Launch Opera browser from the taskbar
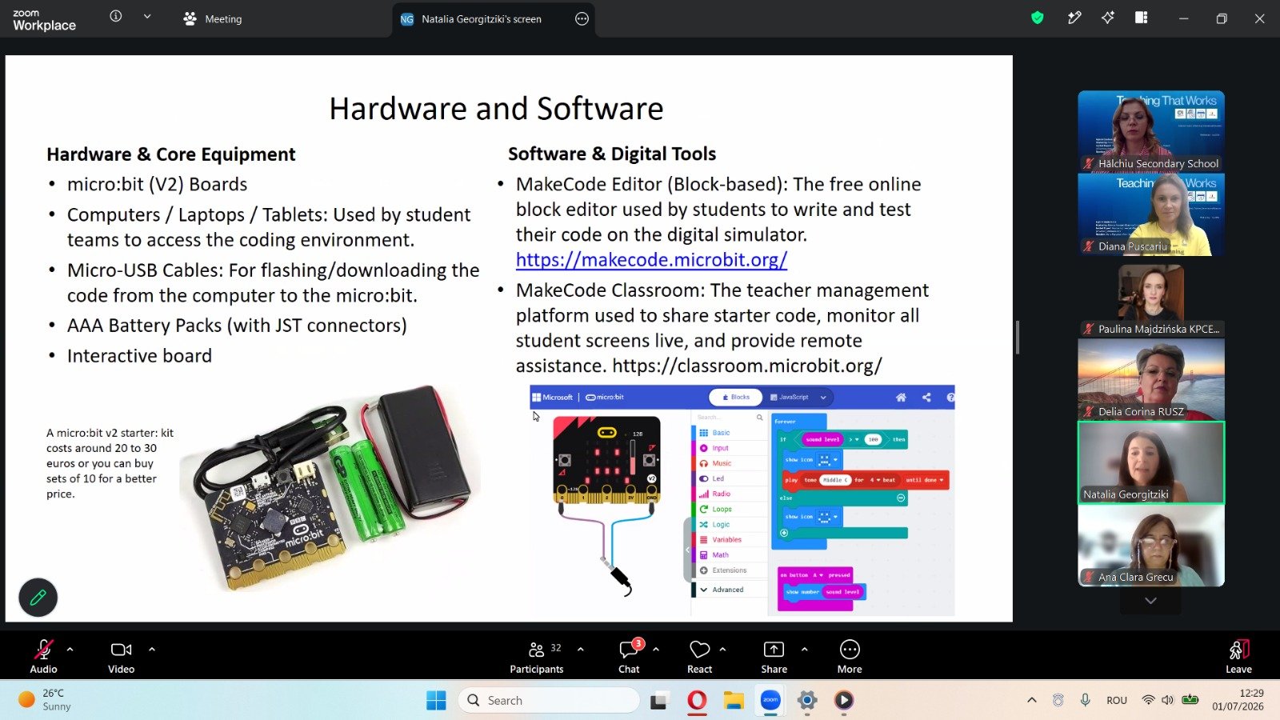This screenshot has width=1280, height=720. 697,701
